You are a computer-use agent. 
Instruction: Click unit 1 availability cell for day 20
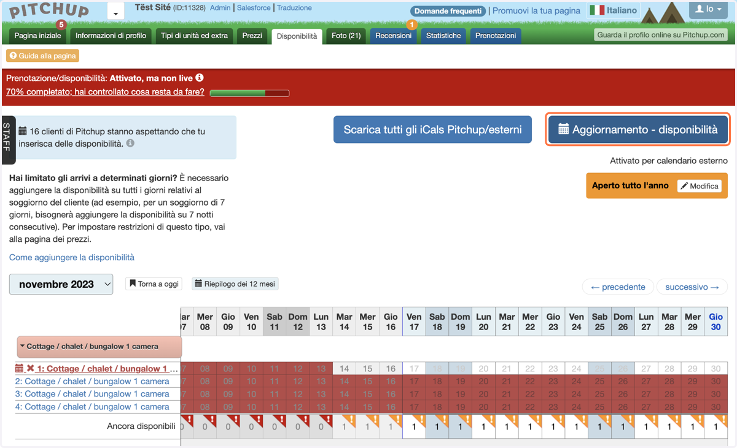pos(483,369)
